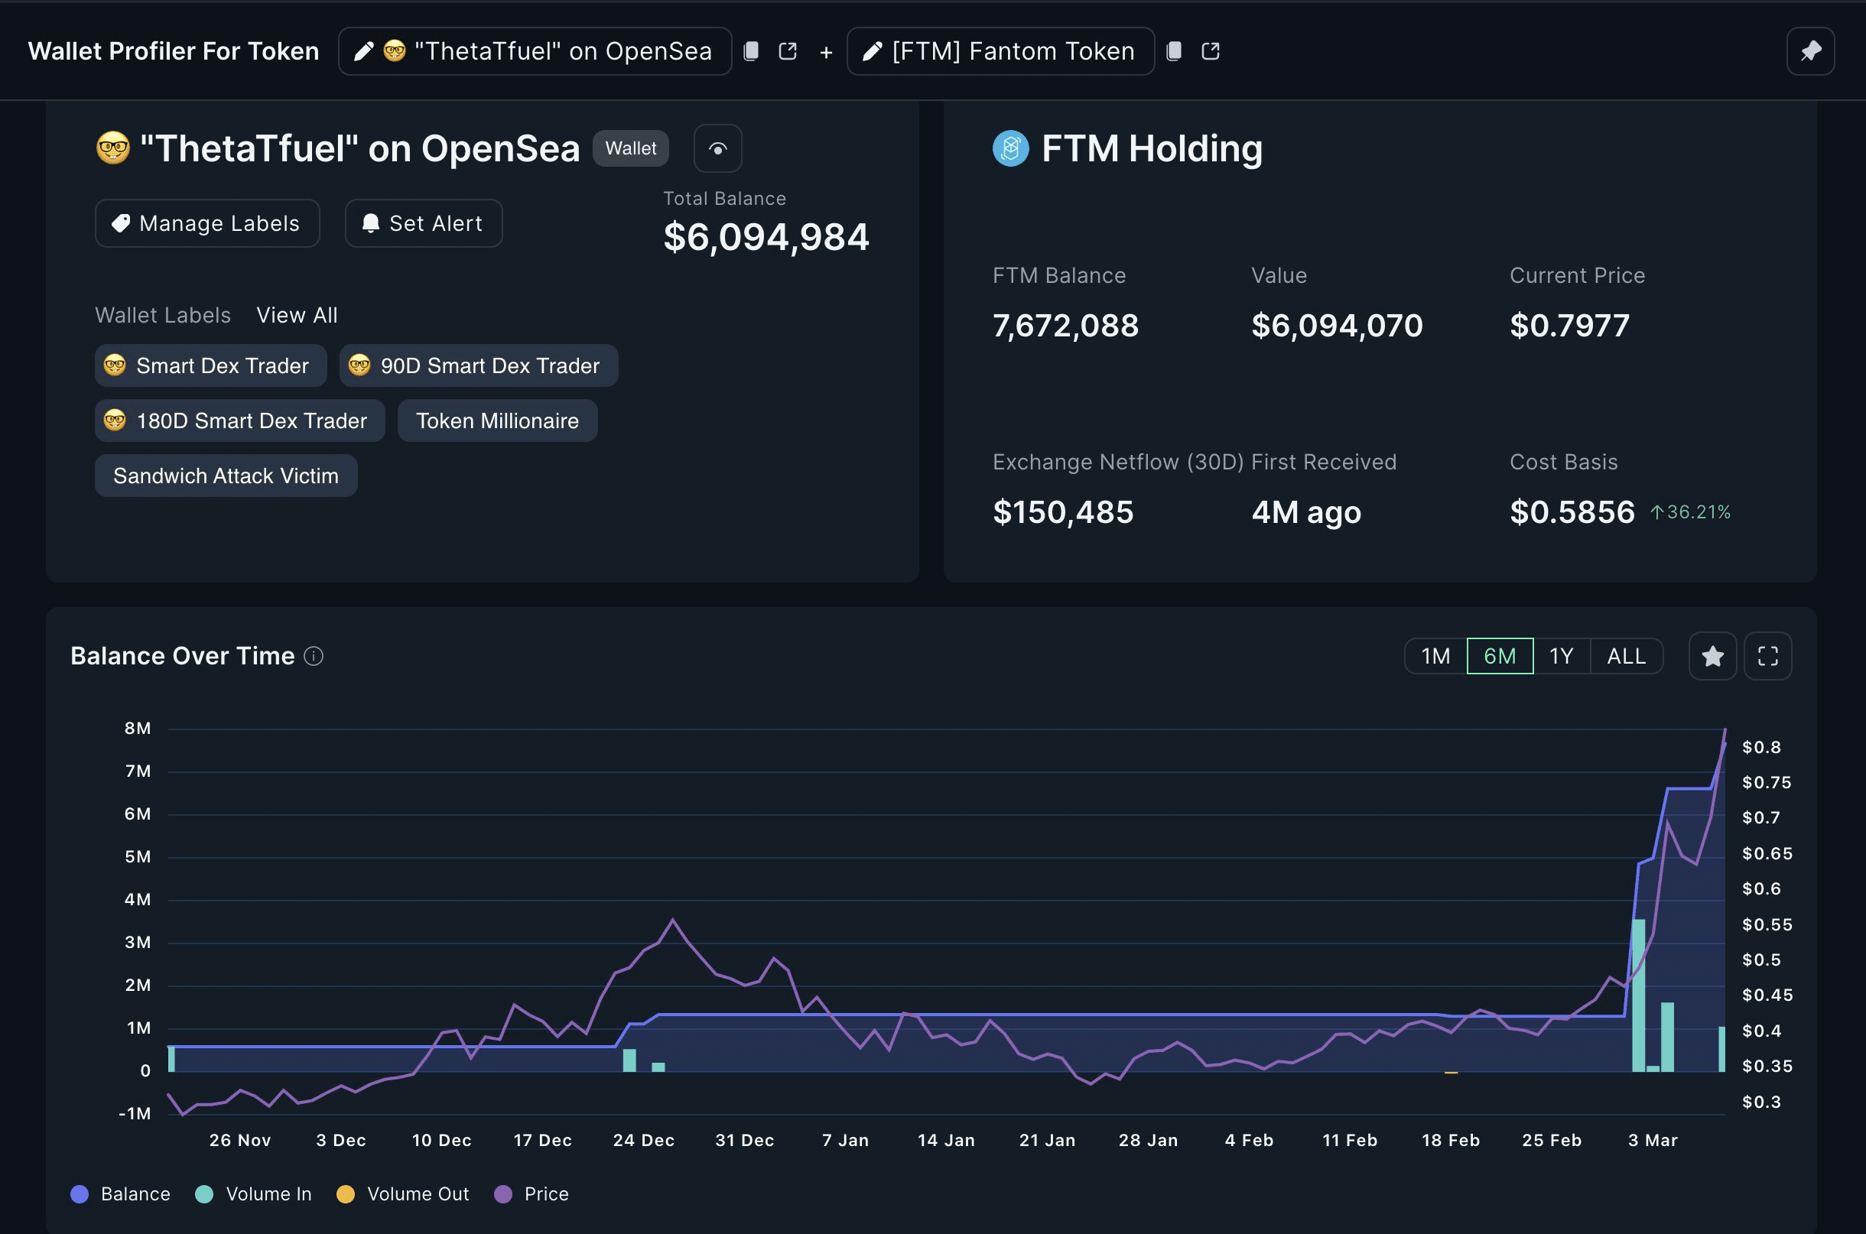
Task: Add another token with the plus icon
Action: (826, 51)
